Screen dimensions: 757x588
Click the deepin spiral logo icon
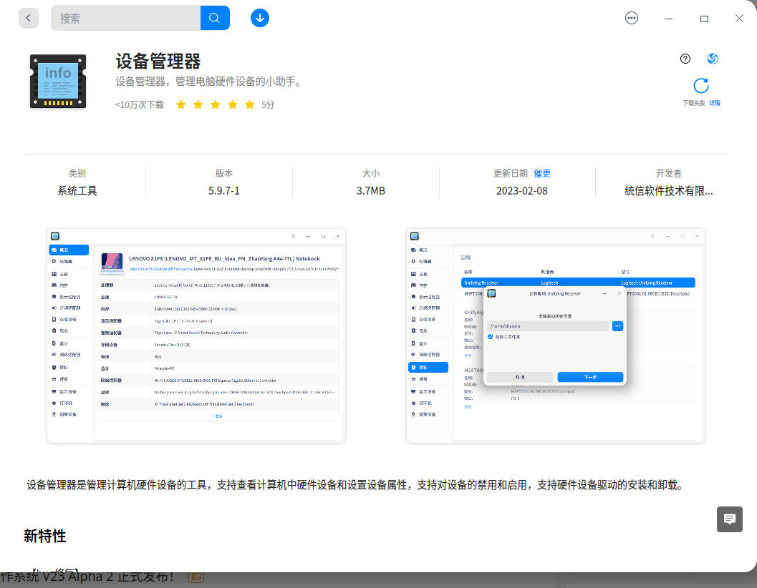[712, 58]
